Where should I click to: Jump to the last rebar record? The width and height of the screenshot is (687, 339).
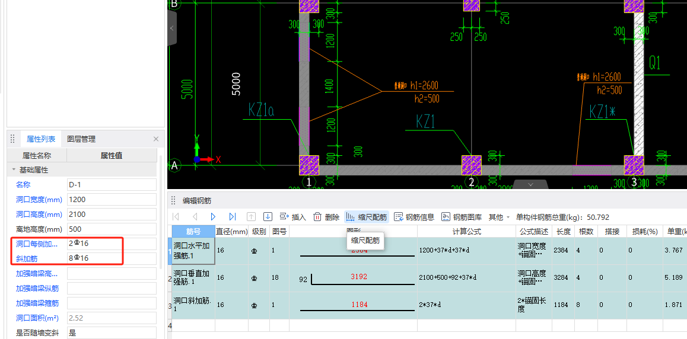point(233,216)
